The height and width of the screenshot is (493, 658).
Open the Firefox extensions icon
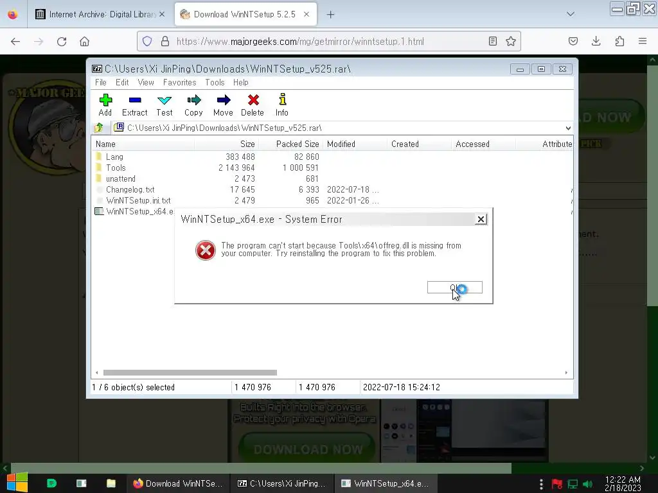coord(619,41)
